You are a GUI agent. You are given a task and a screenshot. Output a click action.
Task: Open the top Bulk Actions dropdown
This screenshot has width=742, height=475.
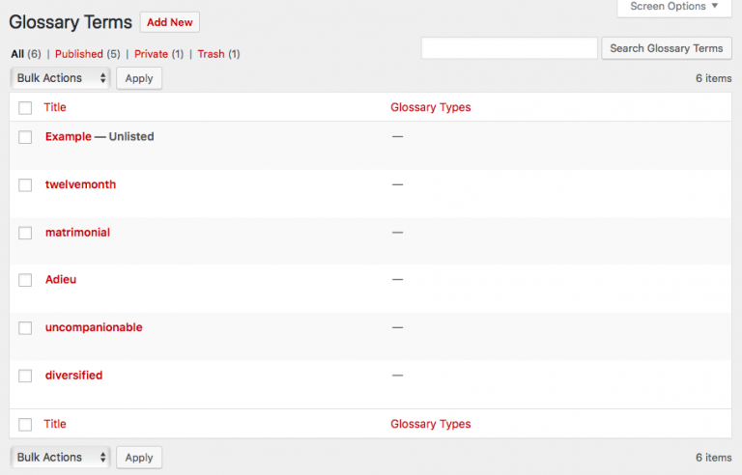60,78
